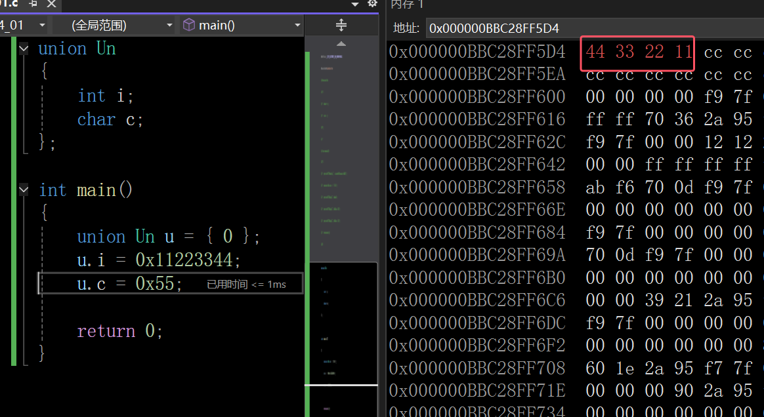Viewport: 764px width, 417px height.
Task: Select the 内存 1 memory window tab
Action: (408, 4)
